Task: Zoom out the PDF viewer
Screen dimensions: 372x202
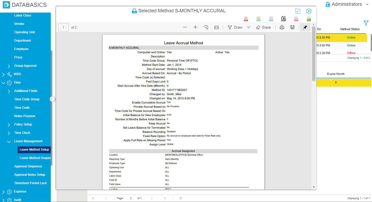Action: pyautogui.click(x=185, y=27)
